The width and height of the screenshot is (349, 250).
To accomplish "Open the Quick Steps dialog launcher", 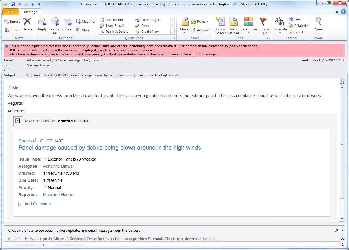I will coord(174,38).
